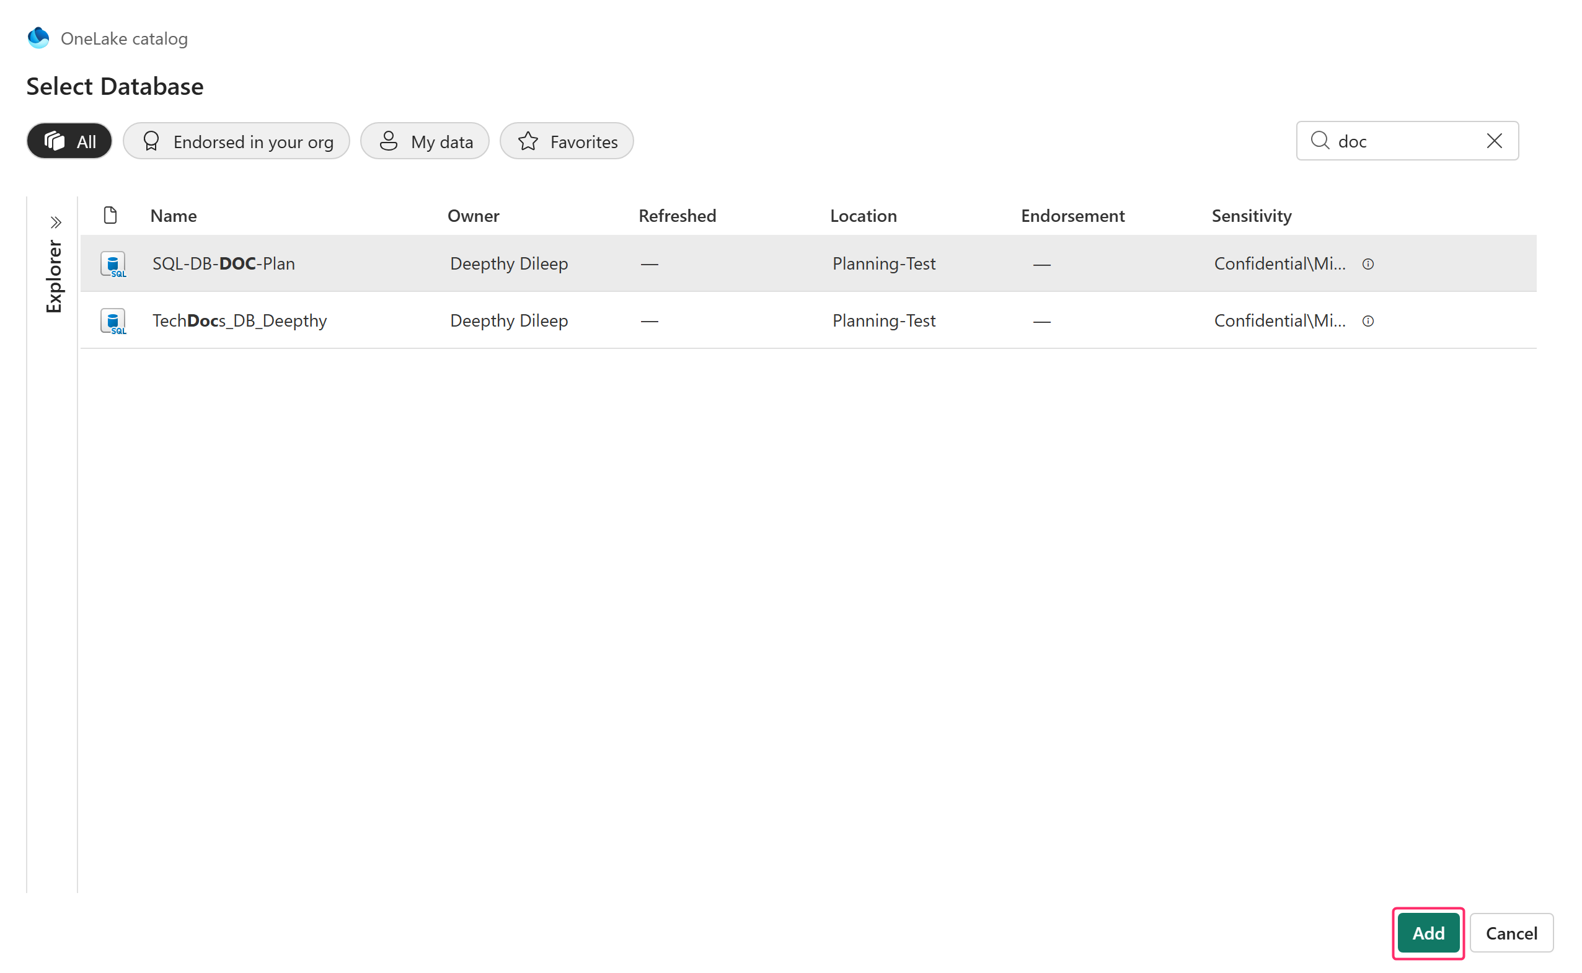Sort the list by Name column
This screenshot has width=1582, height=973.
(173, 216)
